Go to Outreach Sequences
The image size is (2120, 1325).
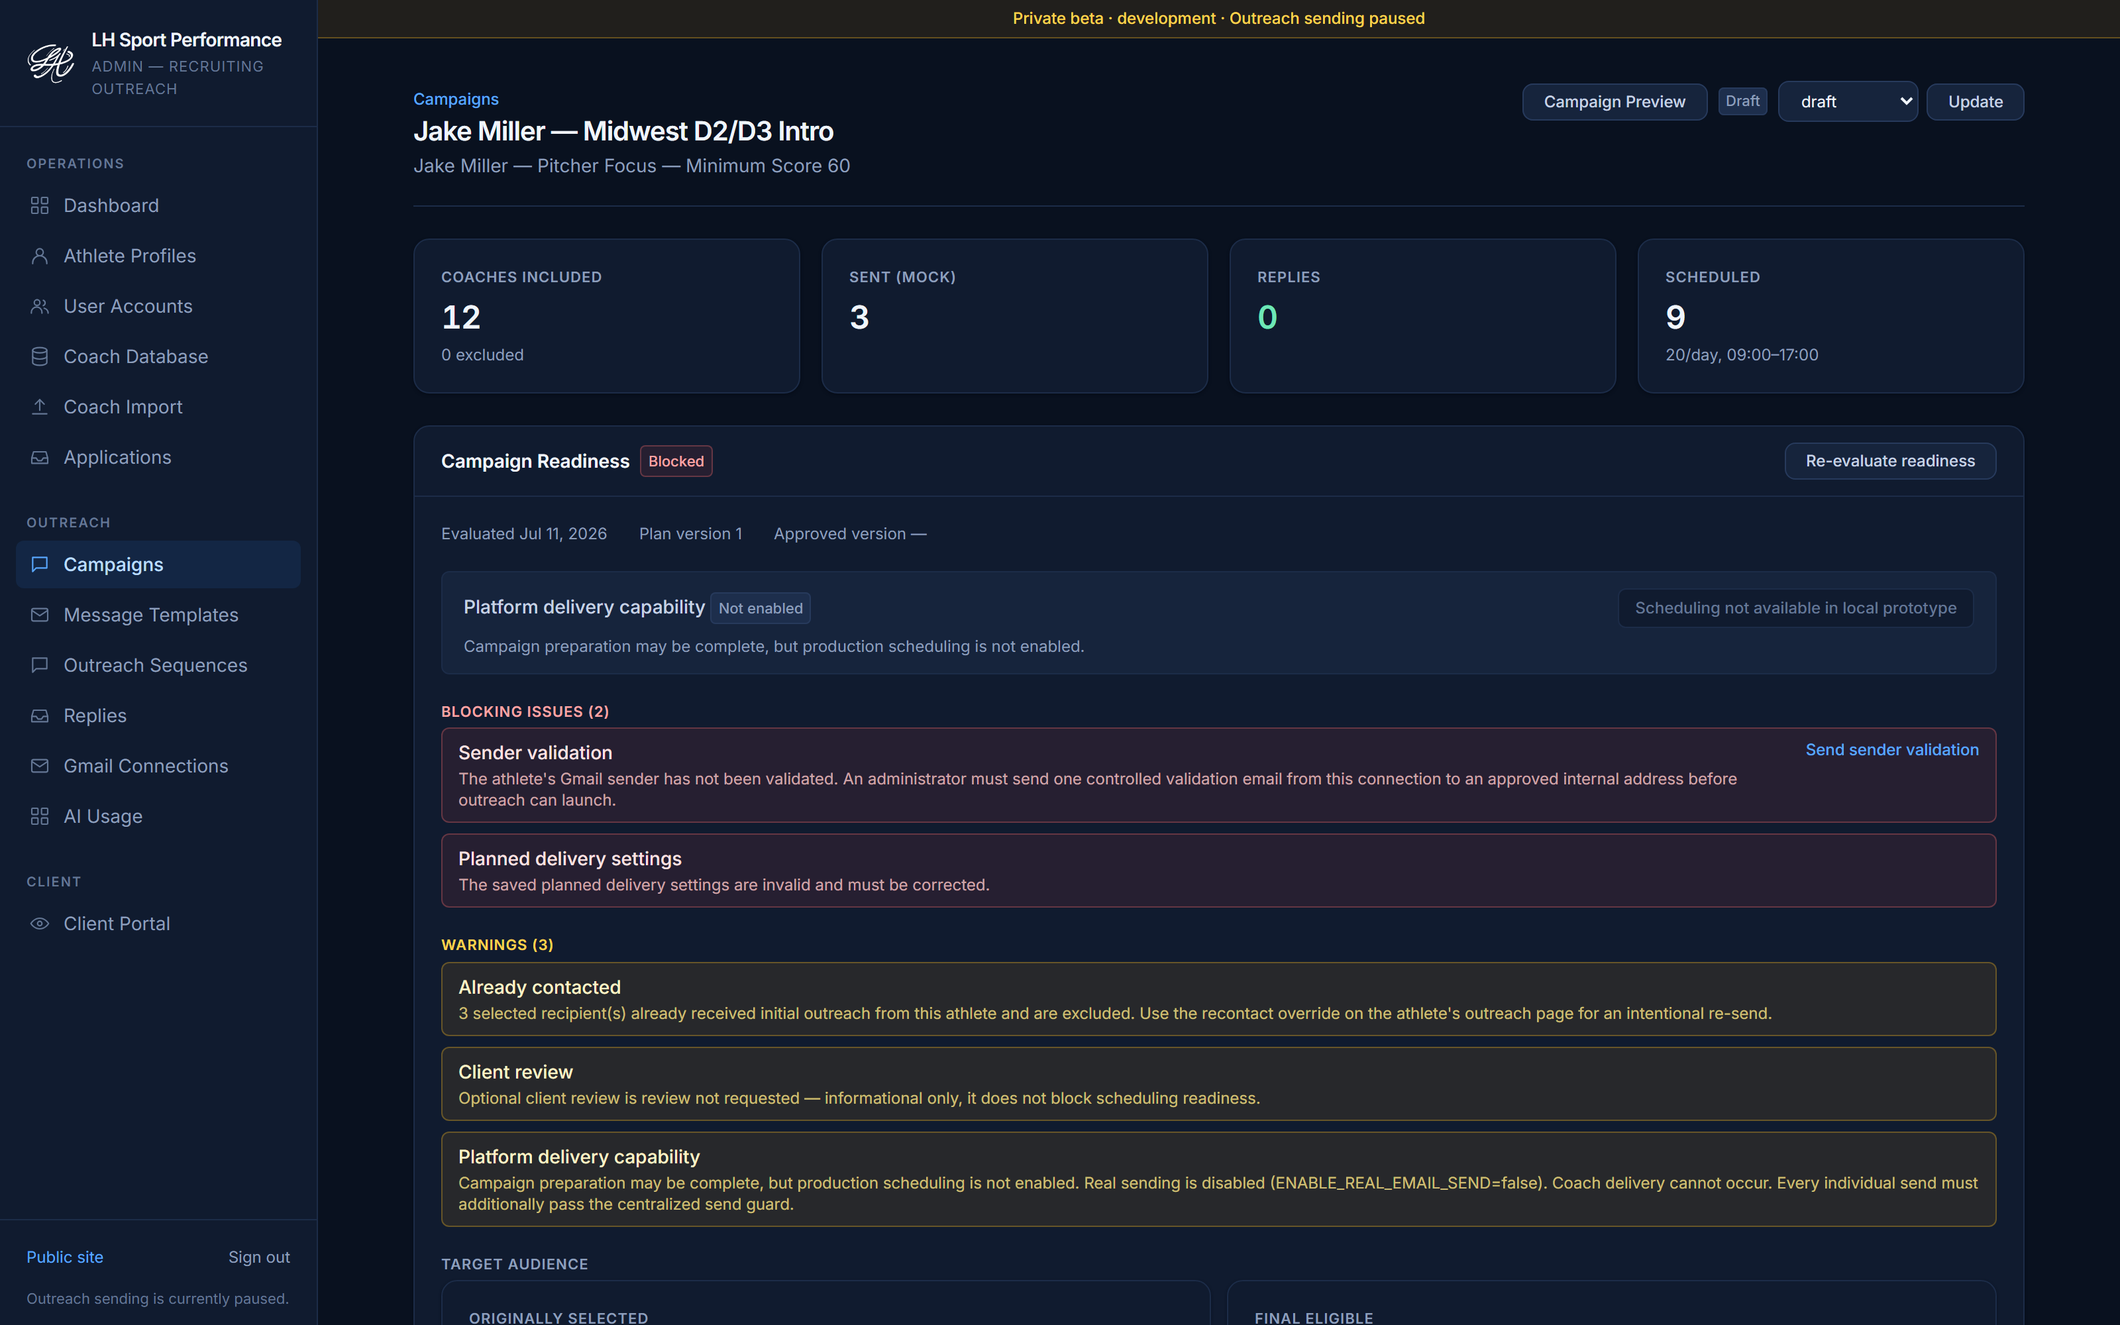[x=158, y=665]
